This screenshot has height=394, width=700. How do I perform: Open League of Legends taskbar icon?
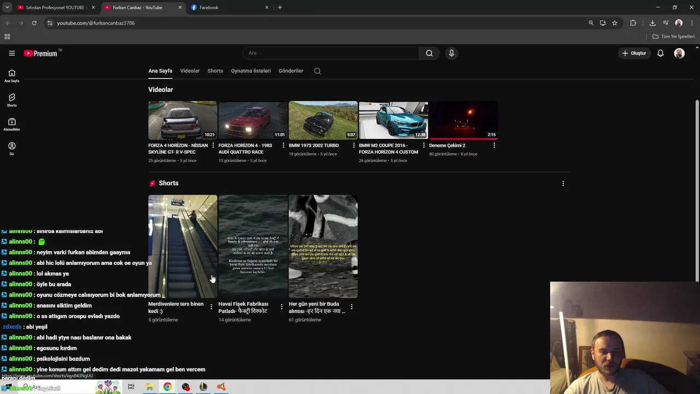(203, 387)
